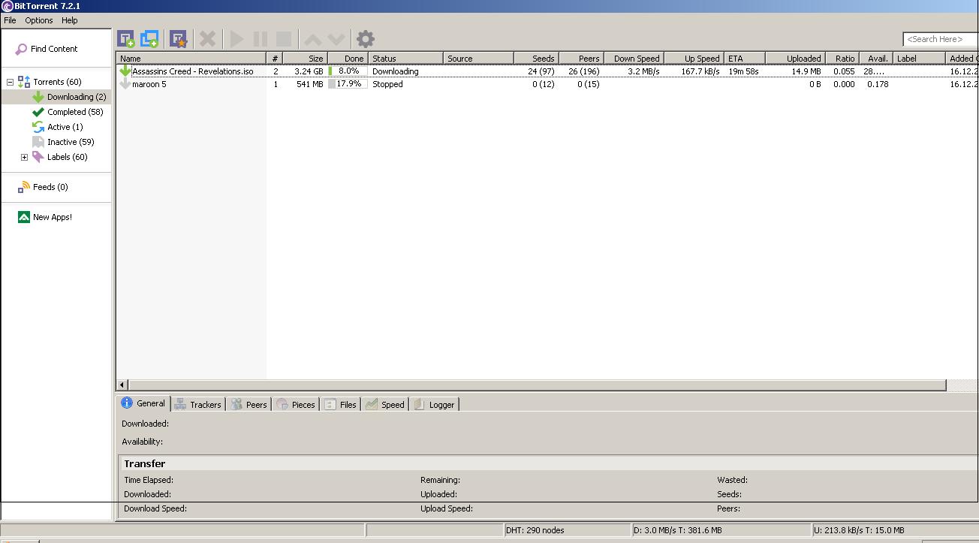979x543 pixels.
Task: Switch to the Peers tab
Action: tap(249, 404)
